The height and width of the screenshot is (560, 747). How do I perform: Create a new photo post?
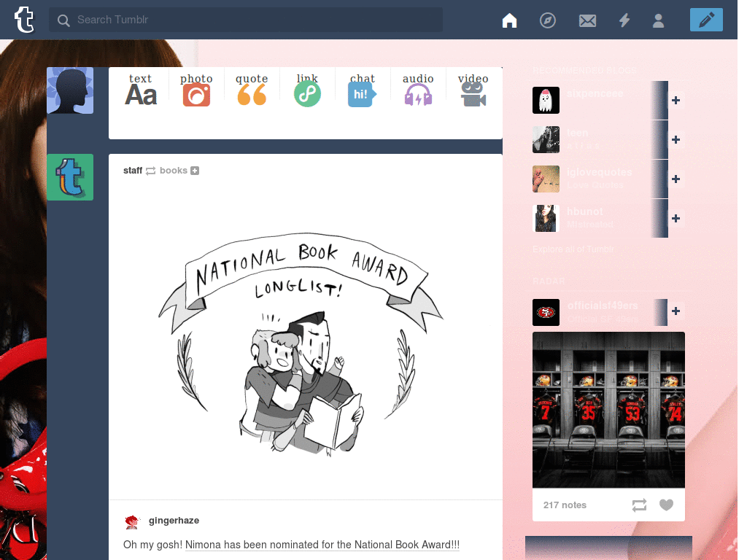coord(196,90)
